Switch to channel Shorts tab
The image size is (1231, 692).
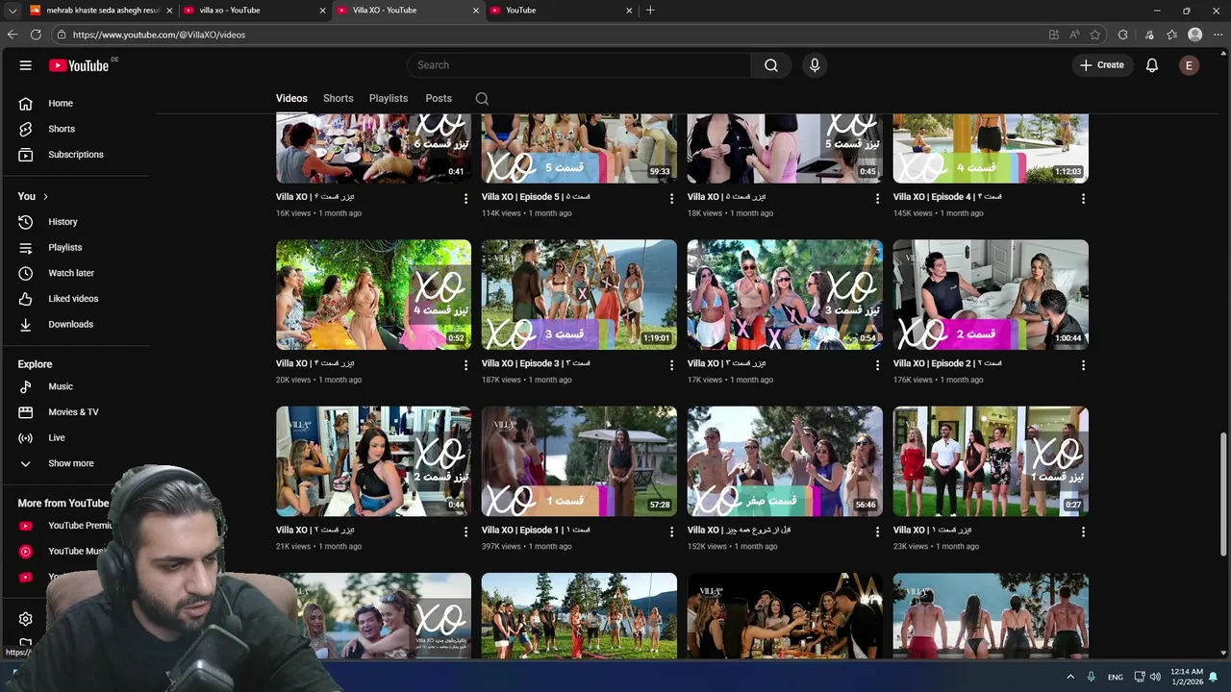tap(338, 98)
